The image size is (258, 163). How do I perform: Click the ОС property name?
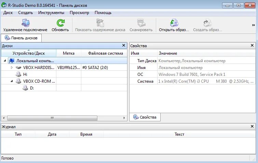click(x=140, y=74)
